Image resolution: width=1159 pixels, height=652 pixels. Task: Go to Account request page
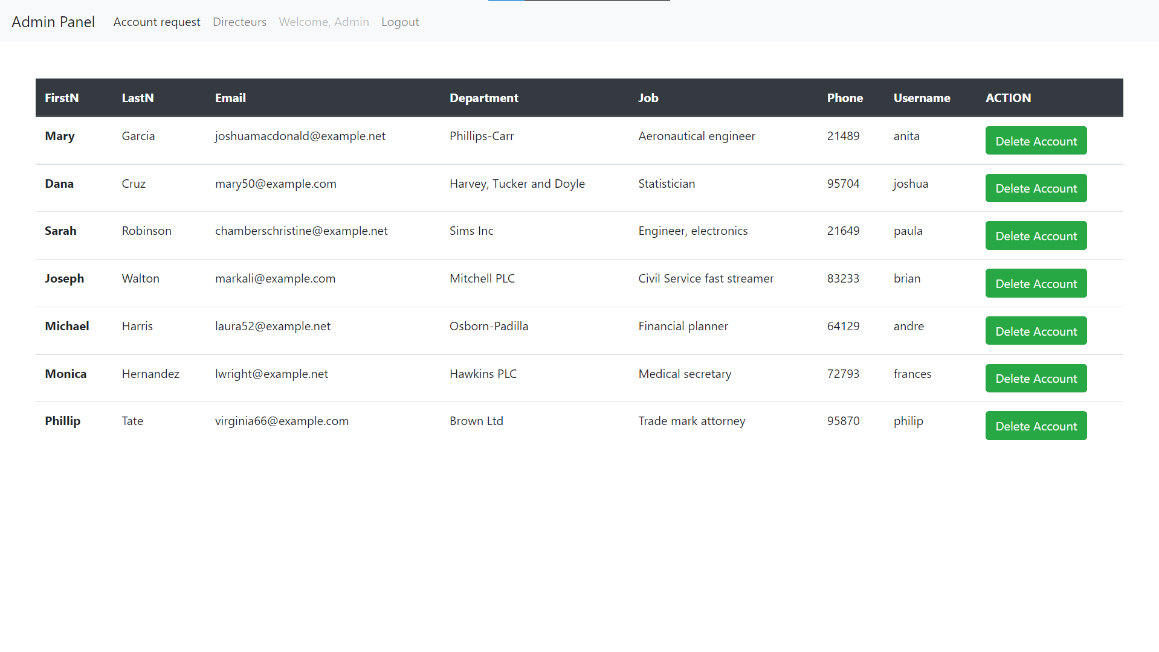pos(157,22)
